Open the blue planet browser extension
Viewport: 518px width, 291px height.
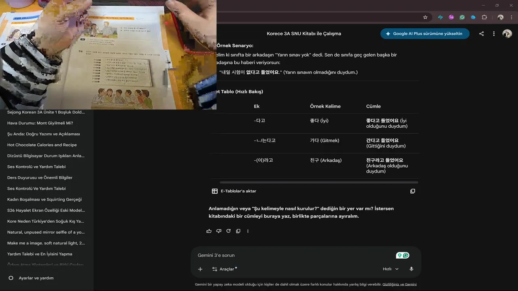473,17
